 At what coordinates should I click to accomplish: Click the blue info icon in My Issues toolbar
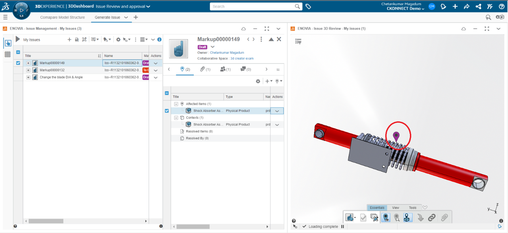159,40
